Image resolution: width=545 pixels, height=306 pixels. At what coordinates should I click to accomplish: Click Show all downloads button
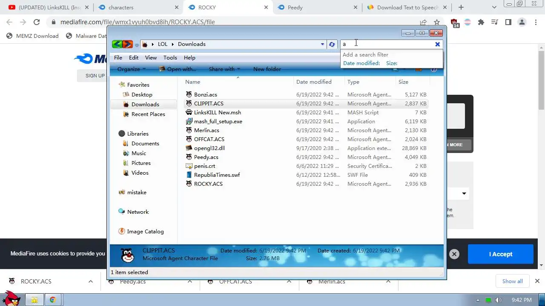click(512, 281)
